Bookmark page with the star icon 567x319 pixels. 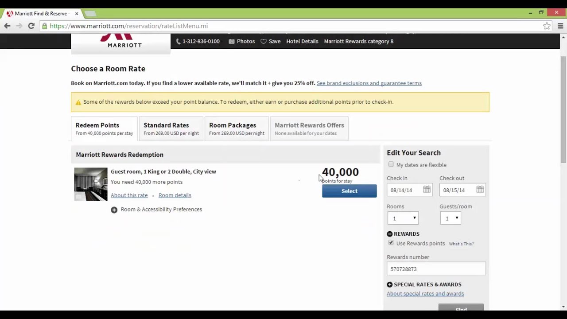[x=547, y=26]
